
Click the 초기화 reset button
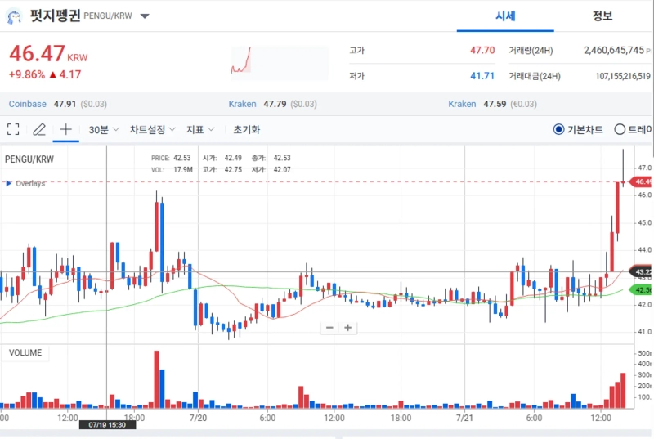[x=246, y=129]
